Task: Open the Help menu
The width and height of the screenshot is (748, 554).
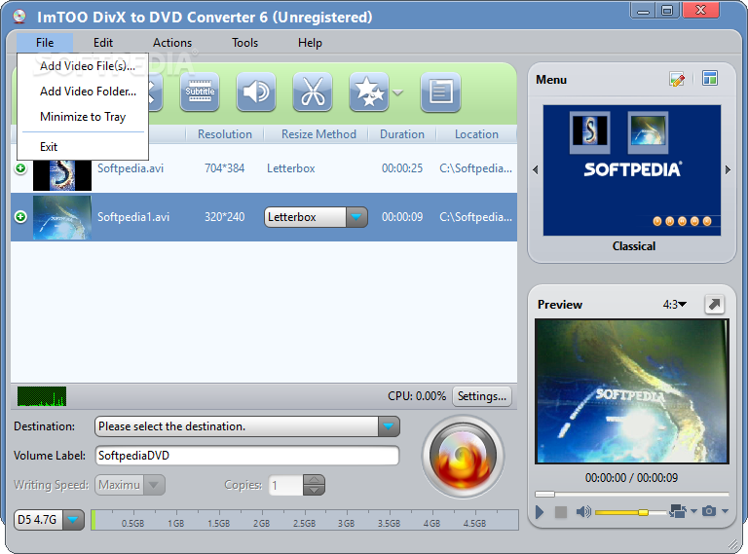Action: point(310,43)
